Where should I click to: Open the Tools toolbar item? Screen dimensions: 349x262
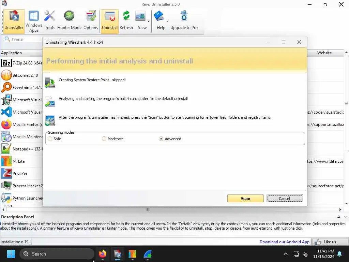coord(50,21)
